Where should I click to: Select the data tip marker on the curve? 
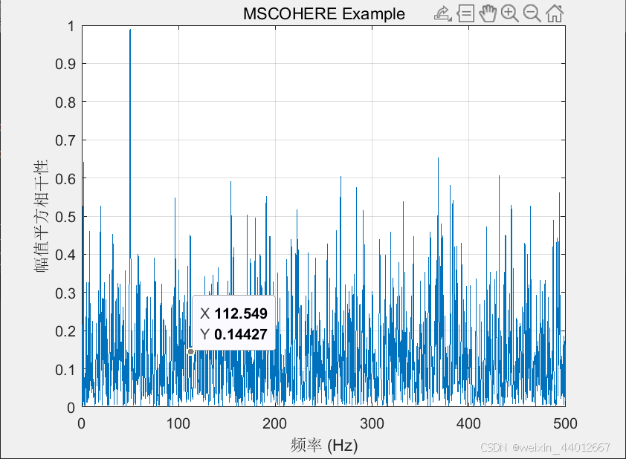click(x=190, y=351)
